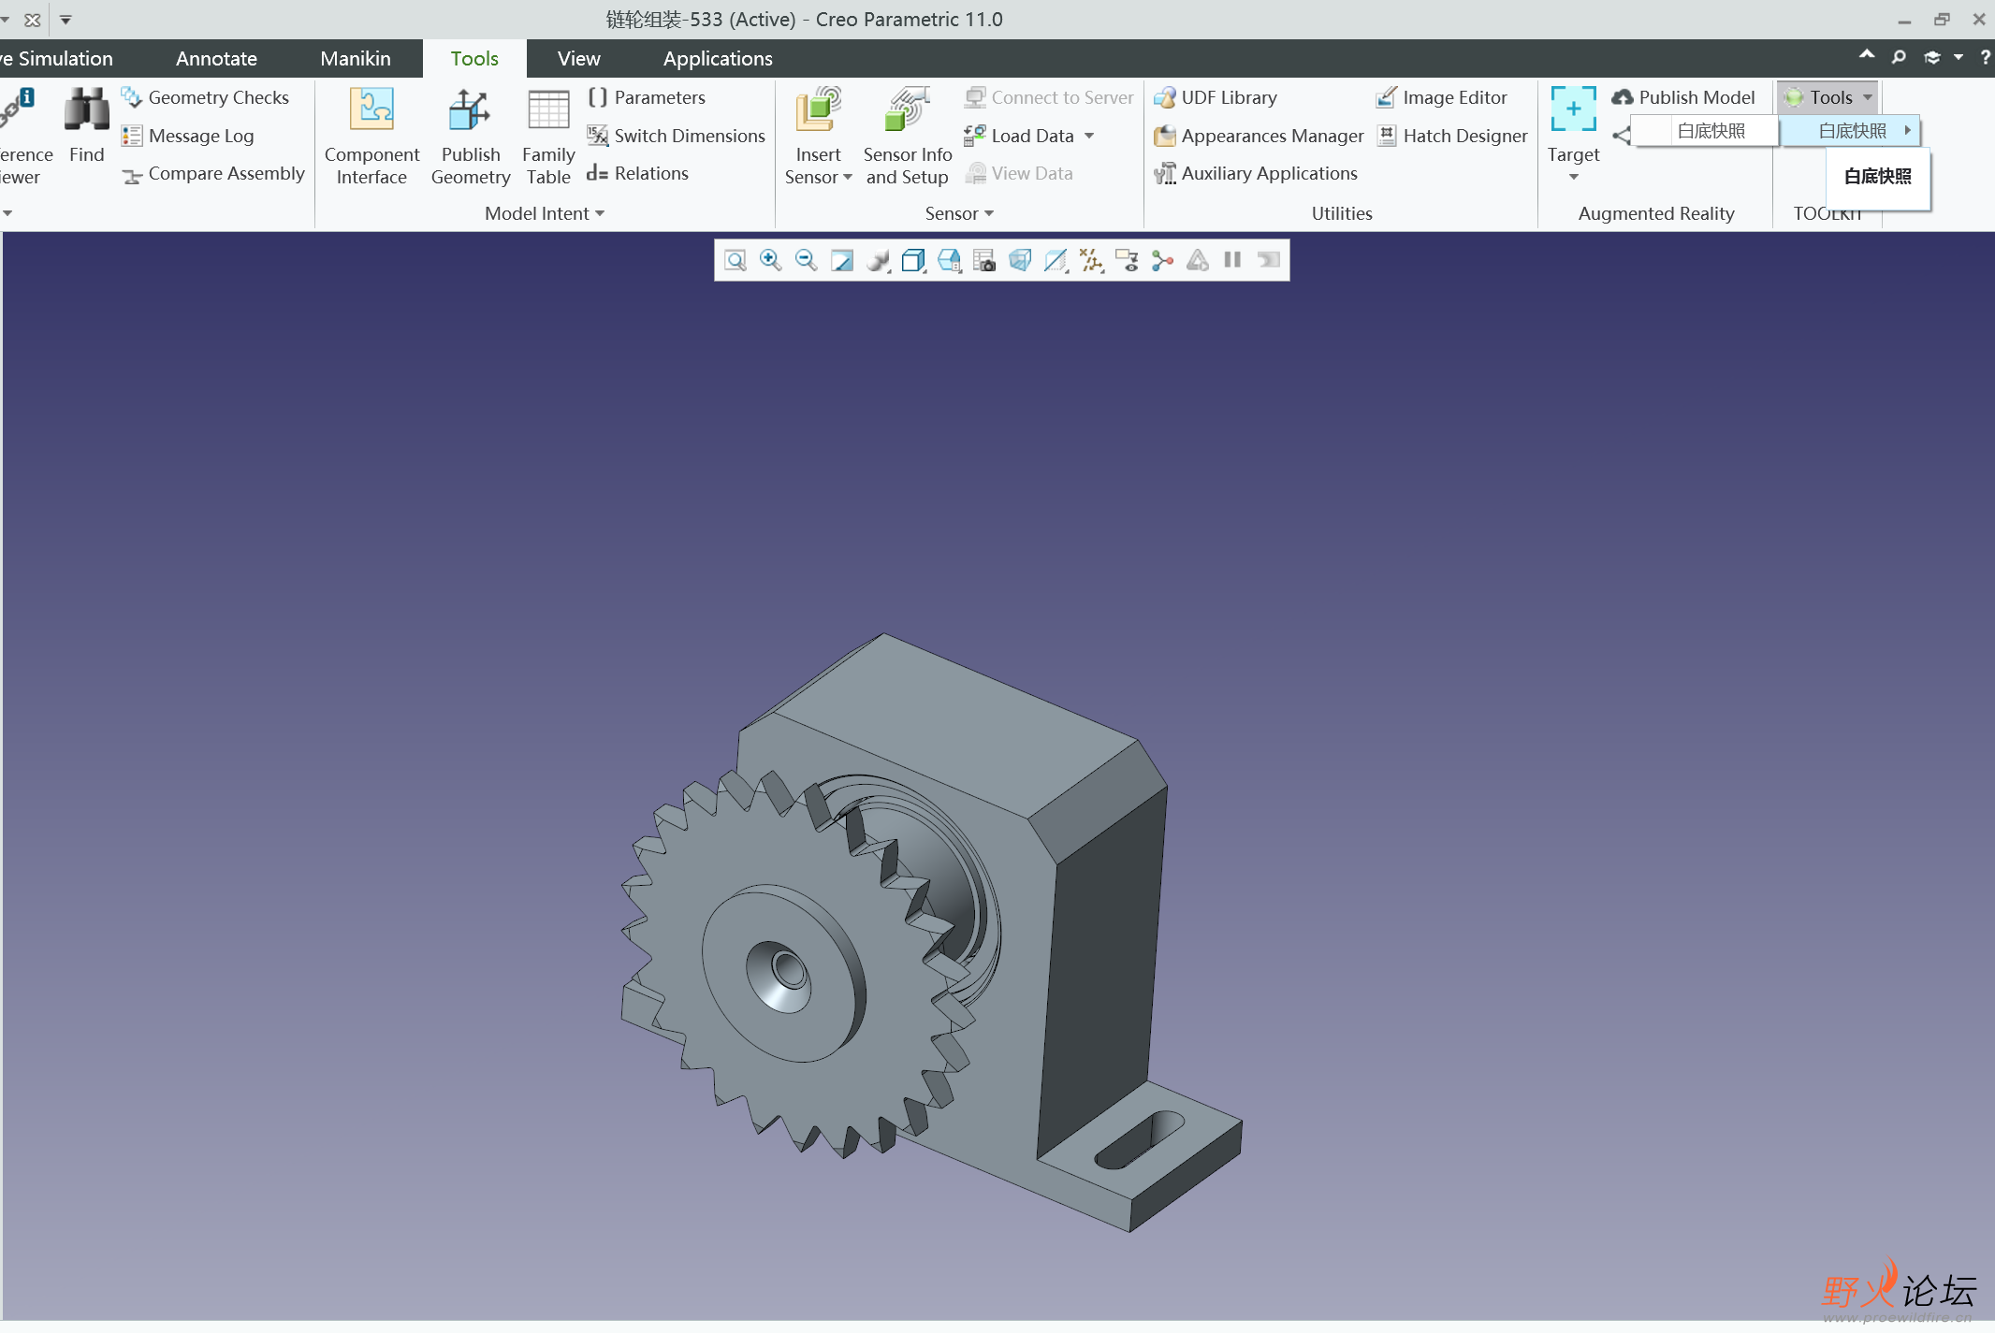Open Layer/tree display branch icon
This screenshot has width=1995, height=1333.
pyautogui.click(x=1162, y=260)
